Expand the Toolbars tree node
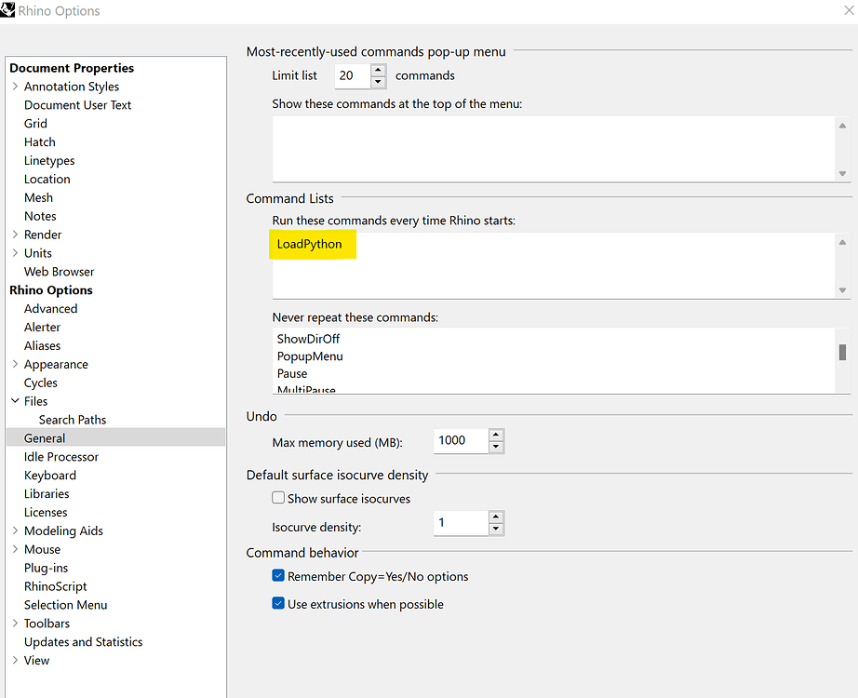Image resolution: width=858 pixels, height=698 pixels. [x=15, y=624]
